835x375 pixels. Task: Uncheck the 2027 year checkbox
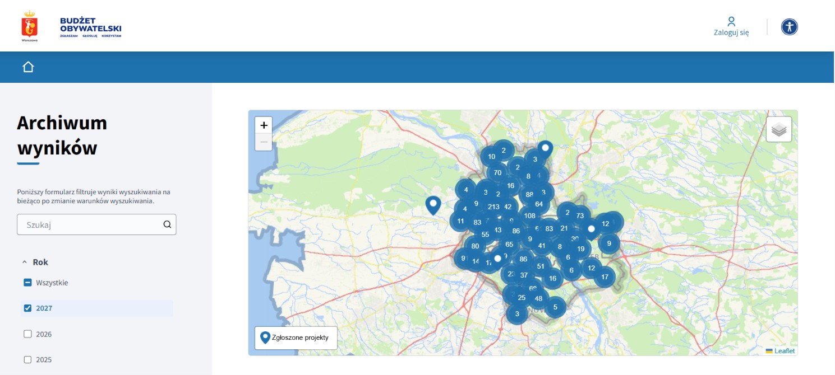27,308
